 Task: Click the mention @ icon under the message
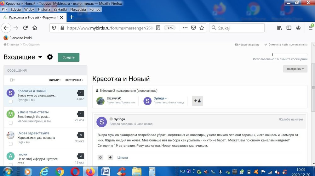tap(100, 157)
